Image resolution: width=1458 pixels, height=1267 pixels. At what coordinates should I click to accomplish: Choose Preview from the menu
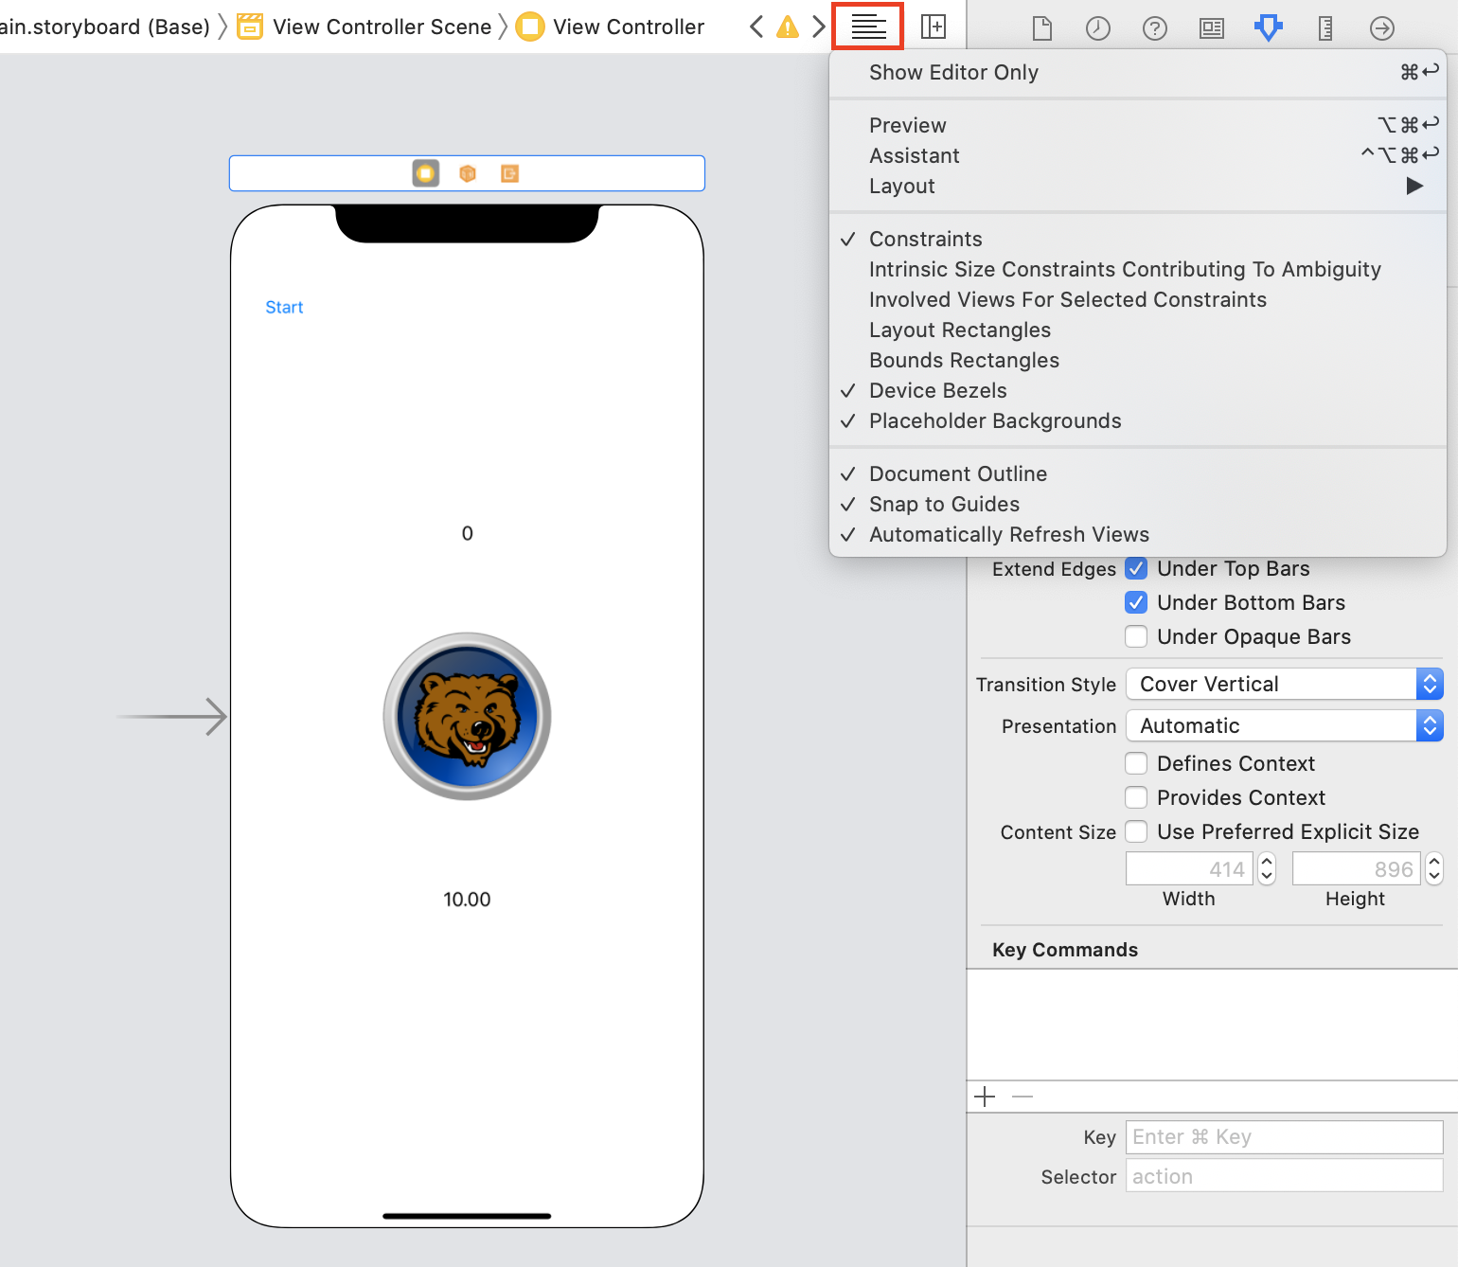[x=1138, y=125]
